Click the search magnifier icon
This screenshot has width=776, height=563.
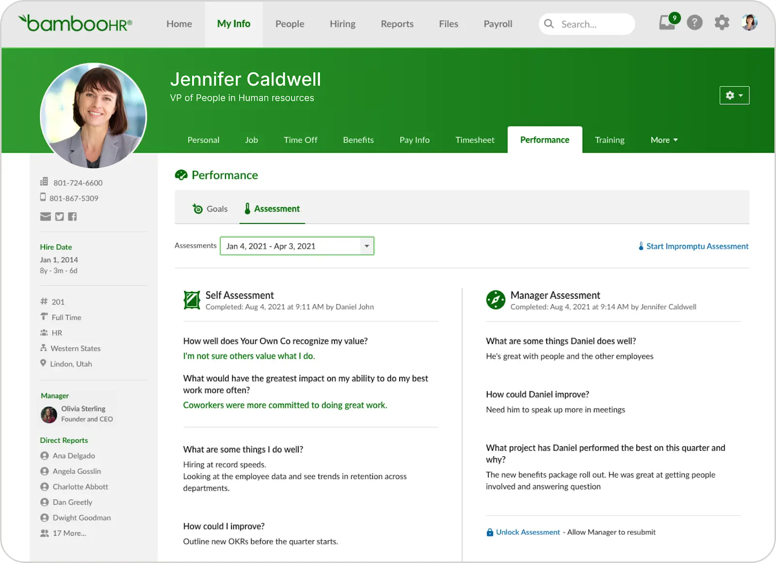[549, 24]
